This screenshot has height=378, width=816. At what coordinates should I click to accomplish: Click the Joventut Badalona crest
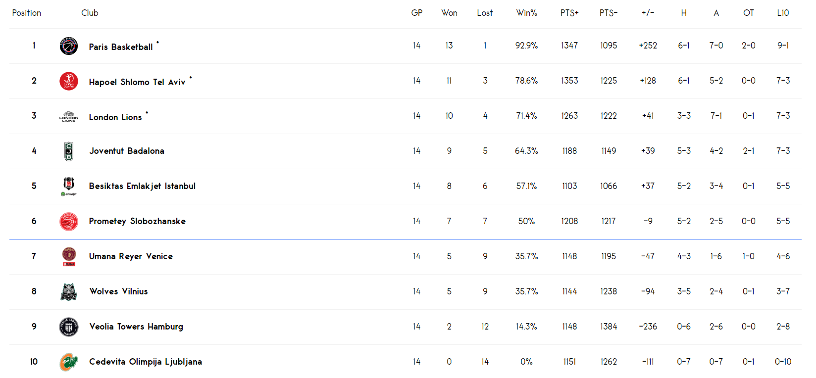coord(69,151)
